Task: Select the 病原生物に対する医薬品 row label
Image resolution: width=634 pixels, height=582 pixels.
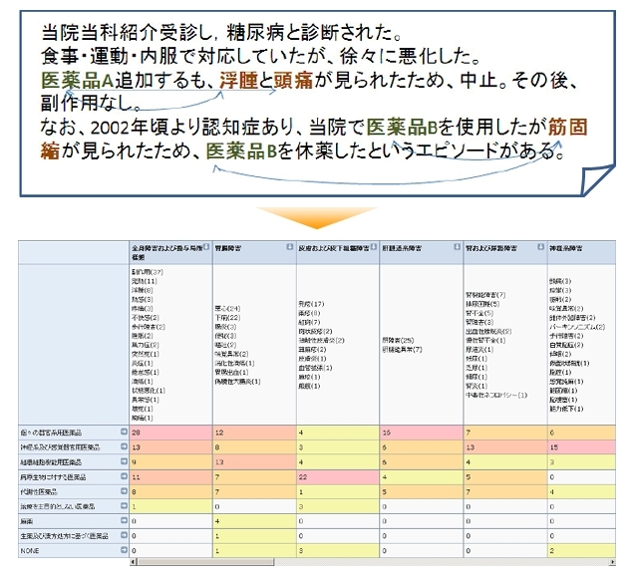Action: click(54, 477)
